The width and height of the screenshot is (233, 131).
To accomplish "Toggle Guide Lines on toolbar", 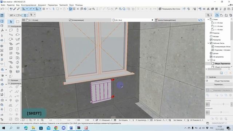I will (24, 9).
